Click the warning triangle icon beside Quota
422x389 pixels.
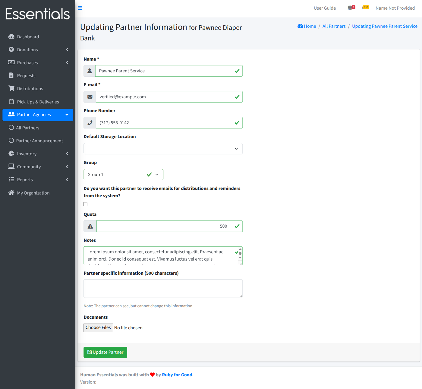pyautogui.click(x=90, y=226)
